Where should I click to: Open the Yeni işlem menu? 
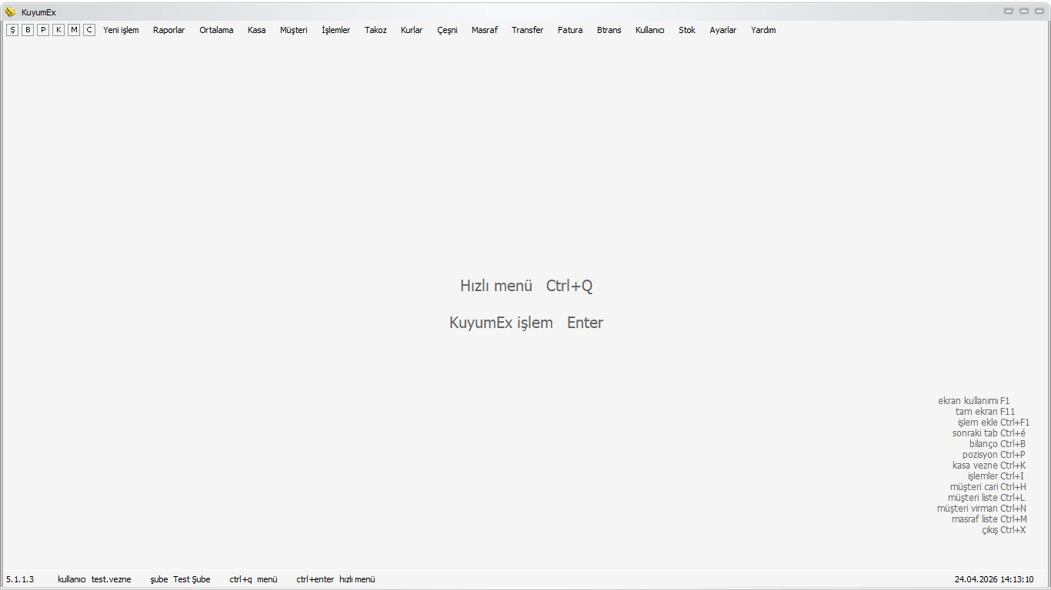[x=121, y=30]
